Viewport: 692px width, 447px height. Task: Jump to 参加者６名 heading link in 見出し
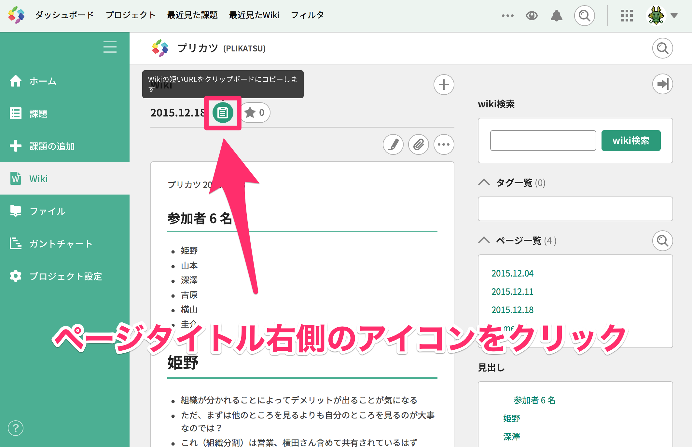point(534,400)
